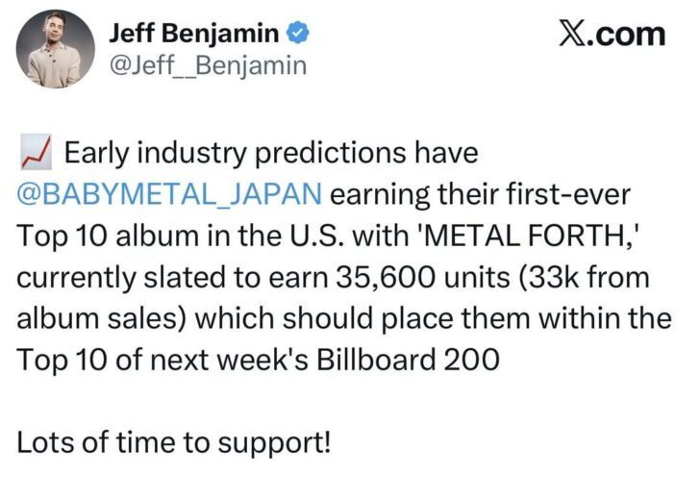The image size is (700, 500).
Task: Click the X.com logo
Action: pyautogui.click(x=612, y=34)
